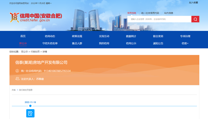The image size is (208, 119).
Task: Navigate to 联合奖惩 page
Action: coord(158,36)
